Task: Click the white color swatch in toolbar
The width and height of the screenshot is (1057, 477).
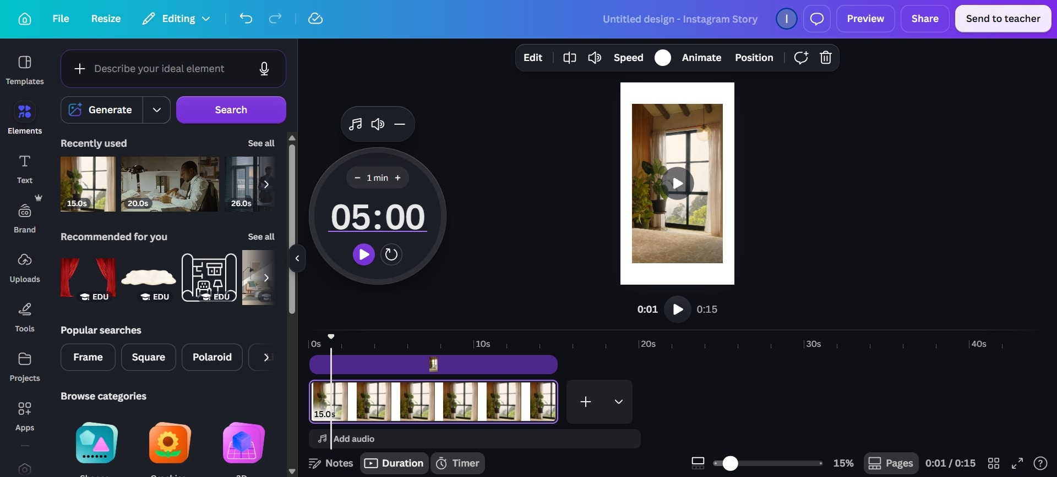Action: 663,58
